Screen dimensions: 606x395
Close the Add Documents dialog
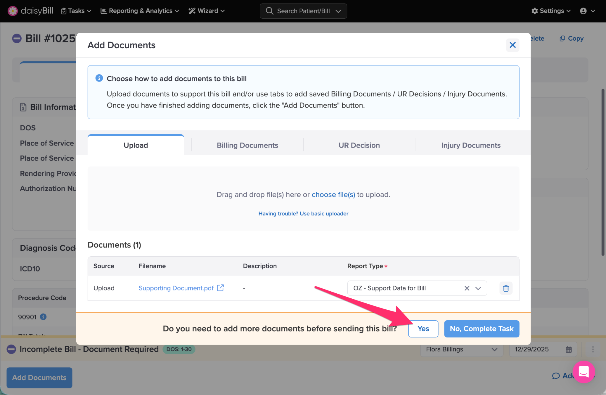[x=512, y=45]
